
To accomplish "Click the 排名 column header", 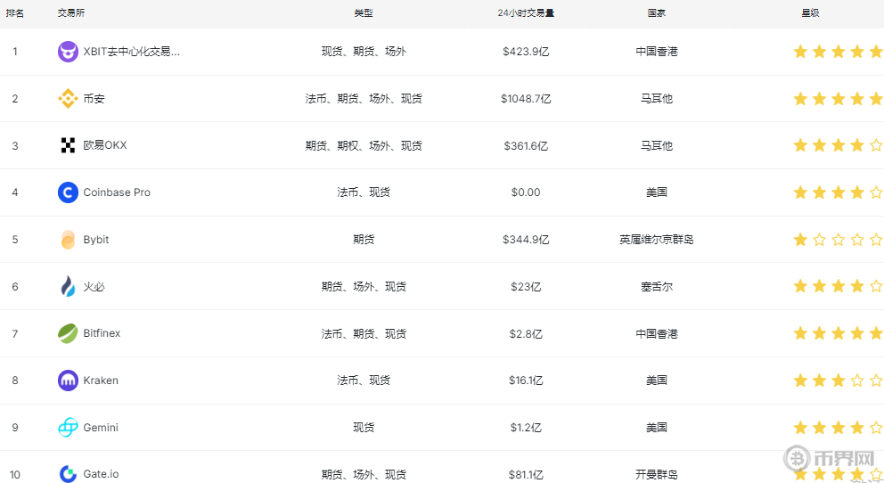I will point(14,13).
